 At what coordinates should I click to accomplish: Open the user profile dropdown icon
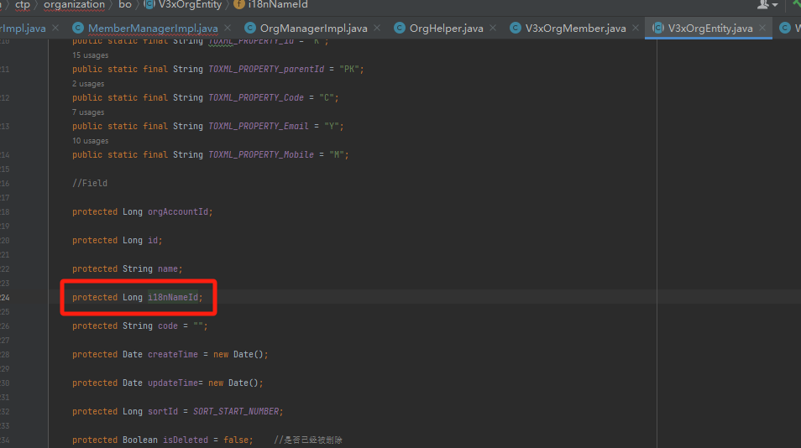click(x=767, y=4)
